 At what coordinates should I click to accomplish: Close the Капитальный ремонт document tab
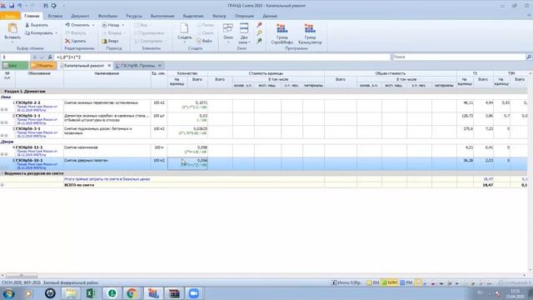pyautogui.click(x=109, y=66)
